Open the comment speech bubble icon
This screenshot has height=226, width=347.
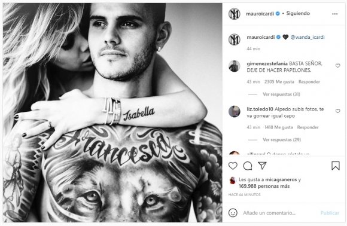point(248,166)
